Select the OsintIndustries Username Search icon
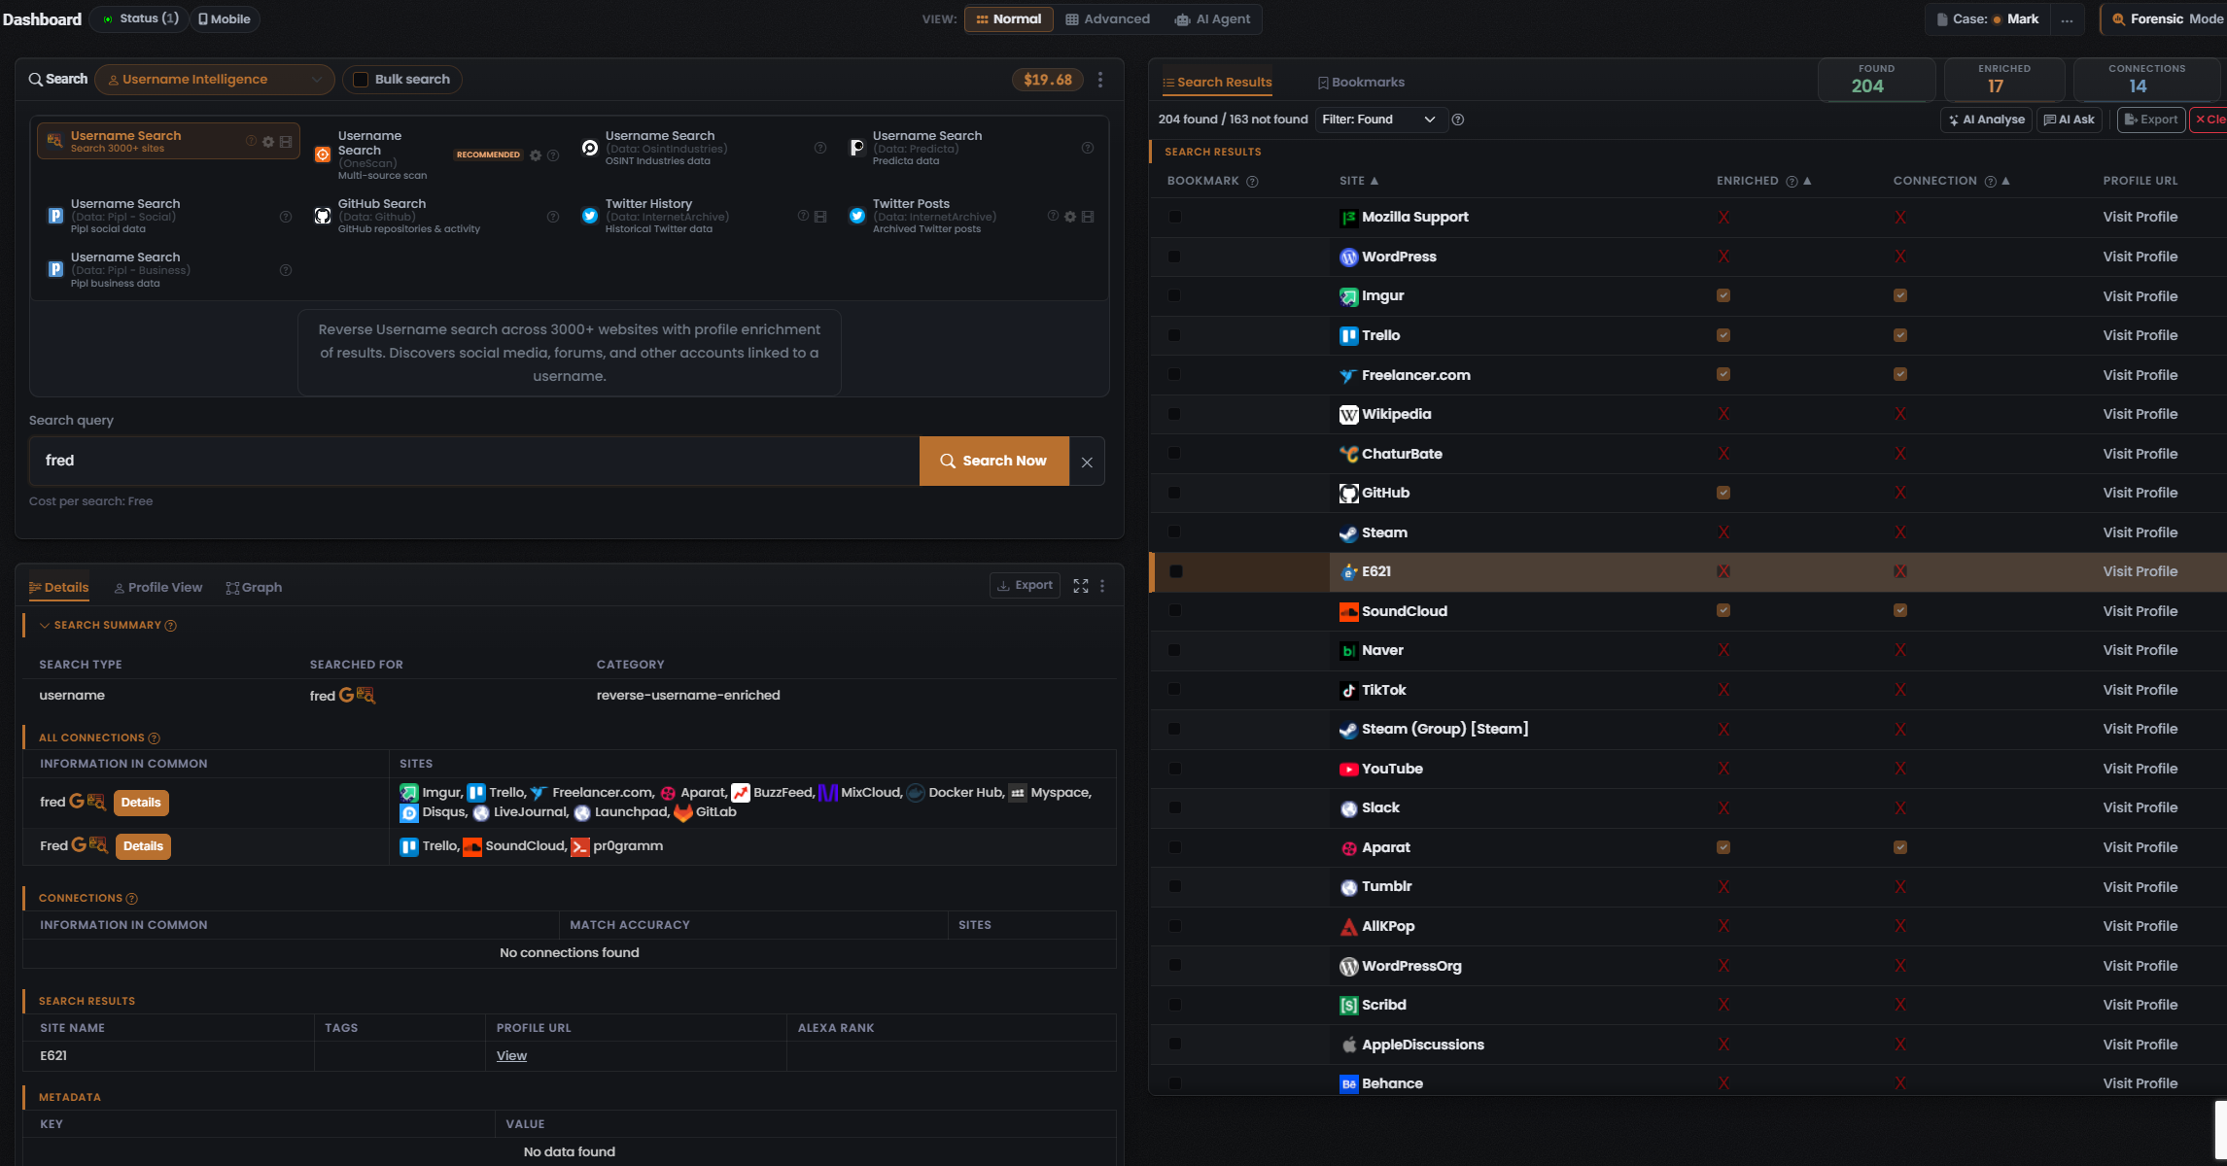Screen dimensions: 2227x1166 [590, 148]
